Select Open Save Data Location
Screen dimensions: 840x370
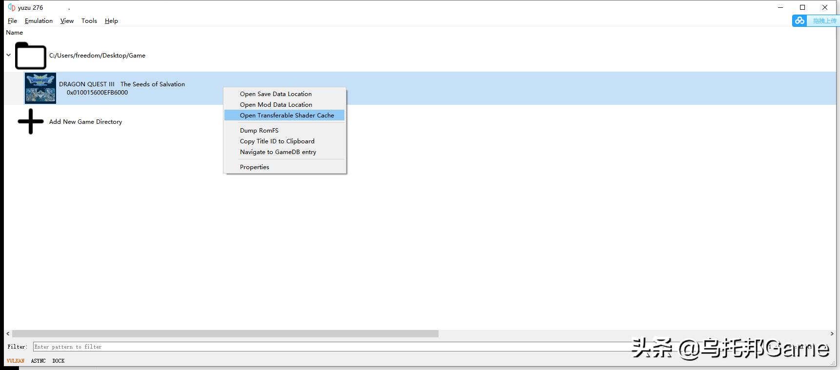(284, 94)
